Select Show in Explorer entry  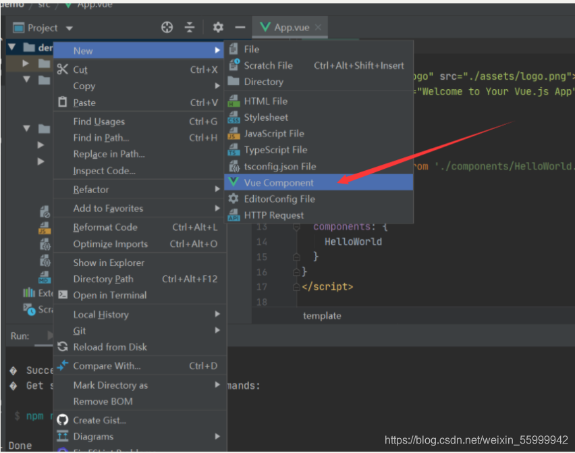coord(138,263)
